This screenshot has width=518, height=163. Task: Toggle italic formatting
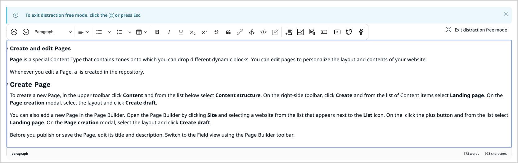coord(169,32)
